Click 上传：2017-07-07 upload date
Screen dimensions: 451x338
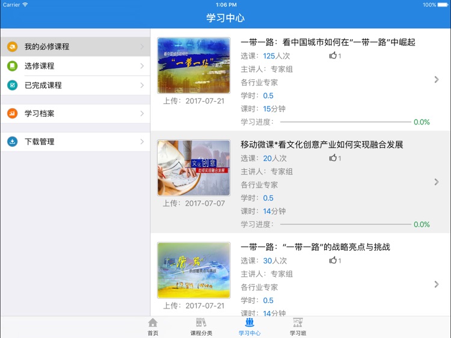pyautogui.click(x=194, y=203)
